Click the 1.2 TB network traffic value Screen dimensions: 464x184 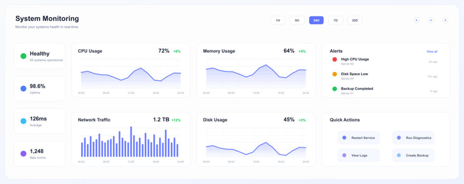[161, 120]
